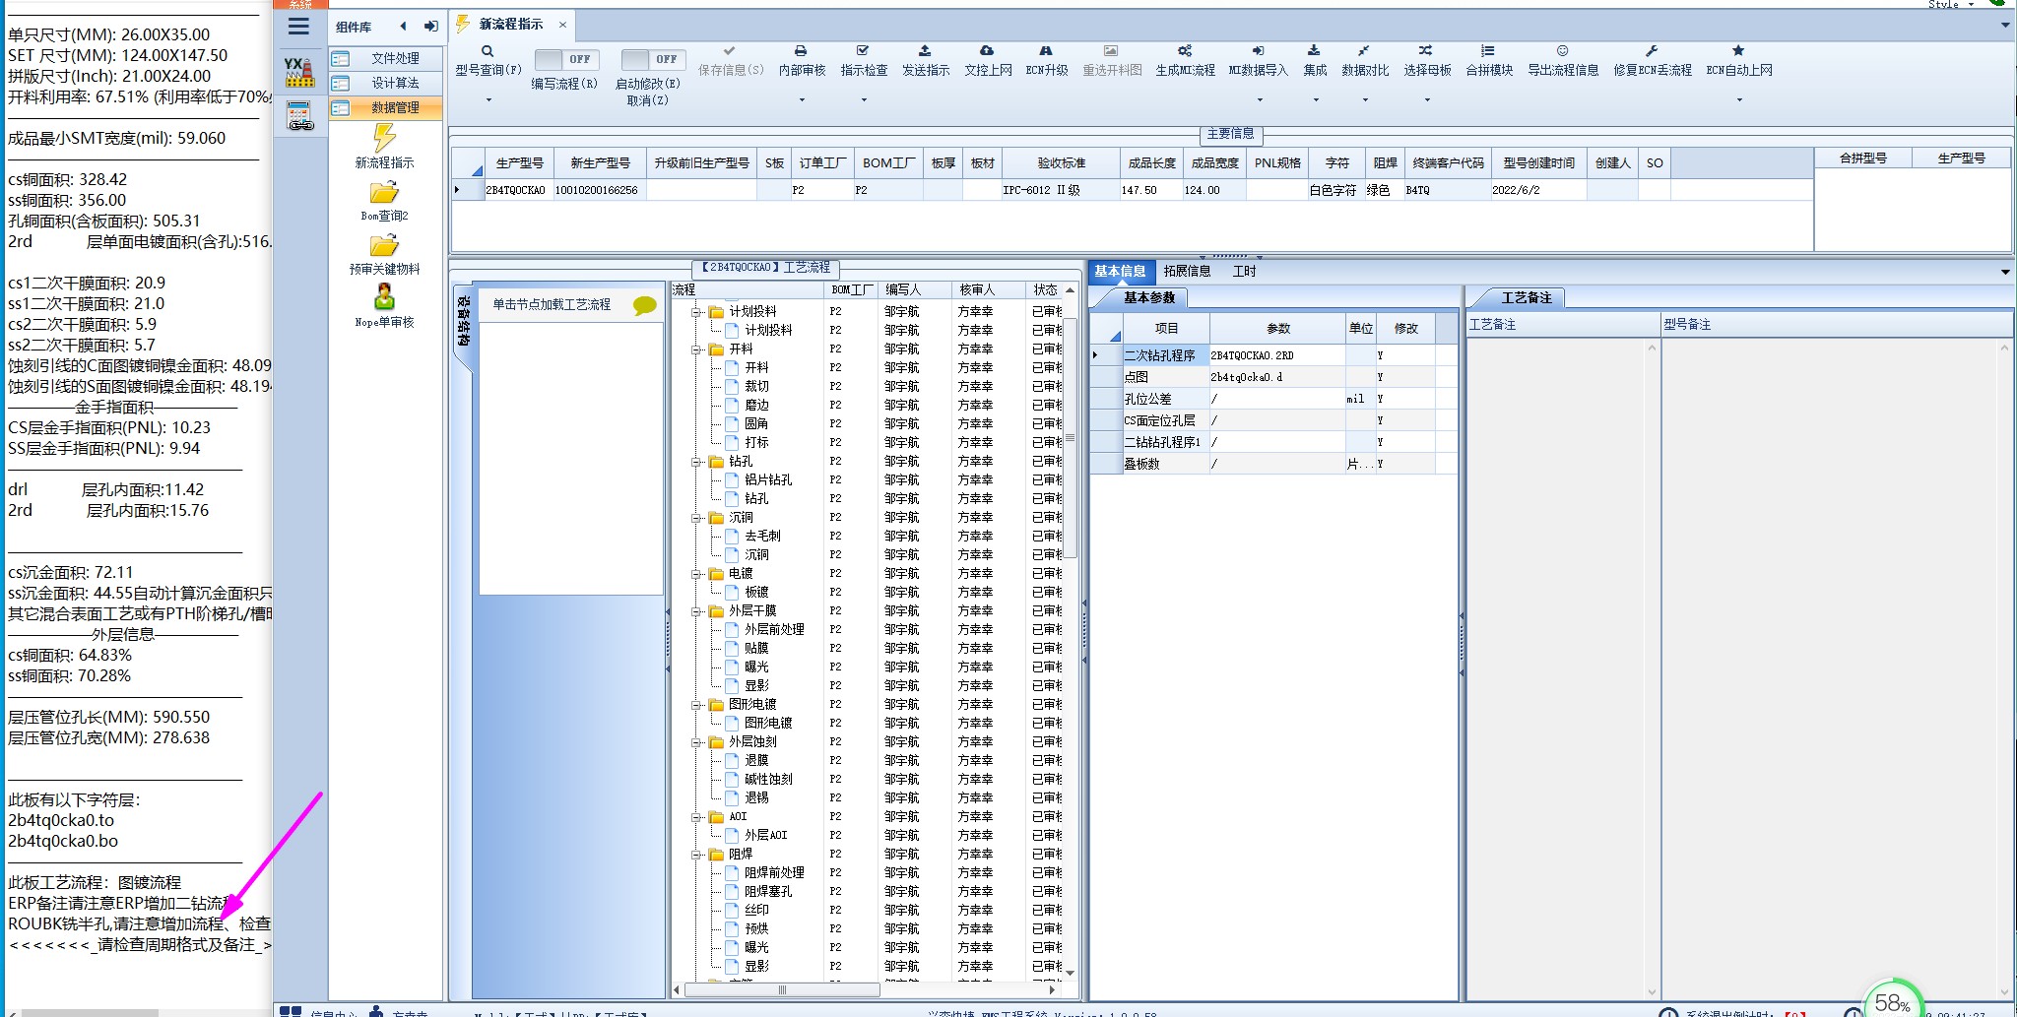Click the 内部审核 printer icon
This screenshot has height=1017, width=2017.
801,51
